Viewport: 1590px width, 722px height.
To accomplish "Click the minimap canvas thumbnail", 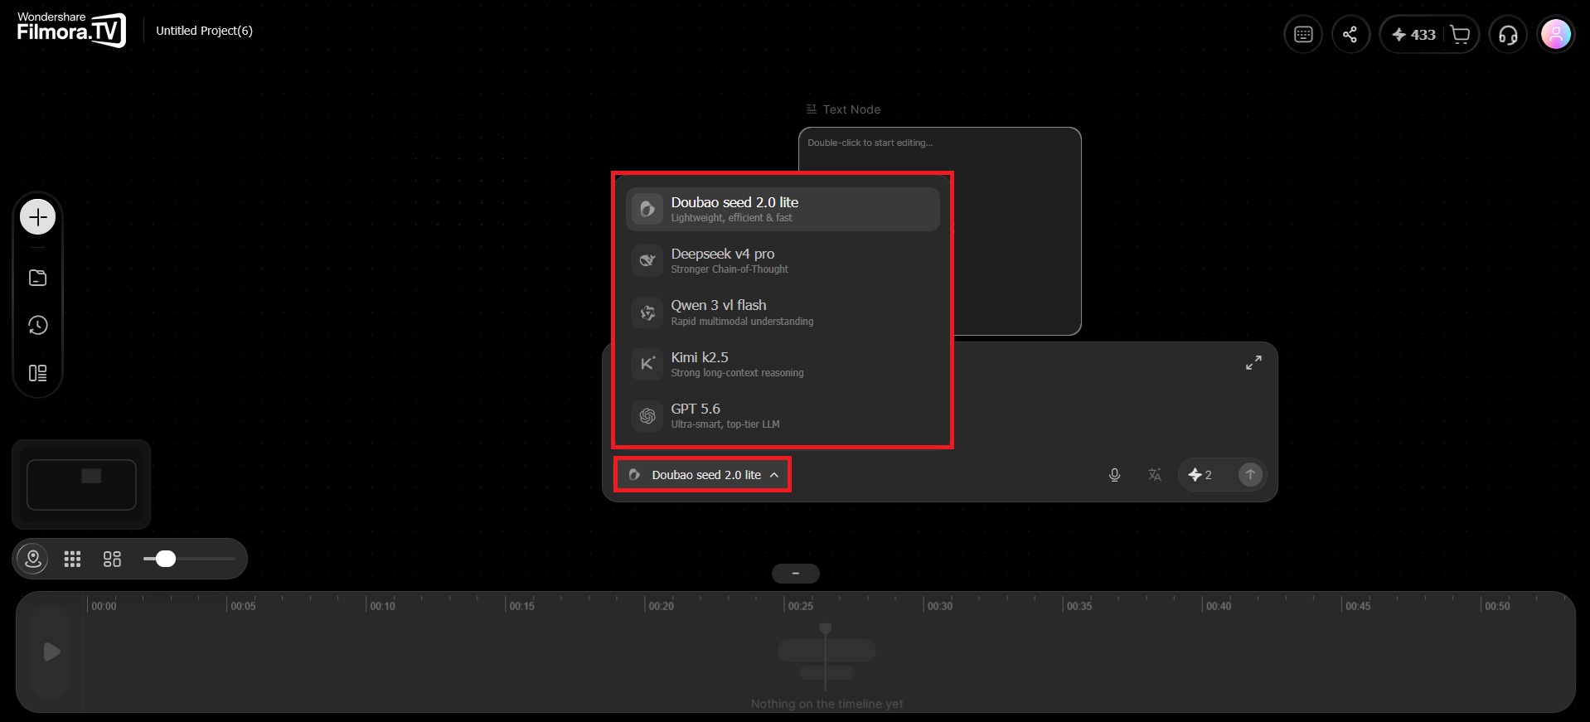I will (81, 484).
